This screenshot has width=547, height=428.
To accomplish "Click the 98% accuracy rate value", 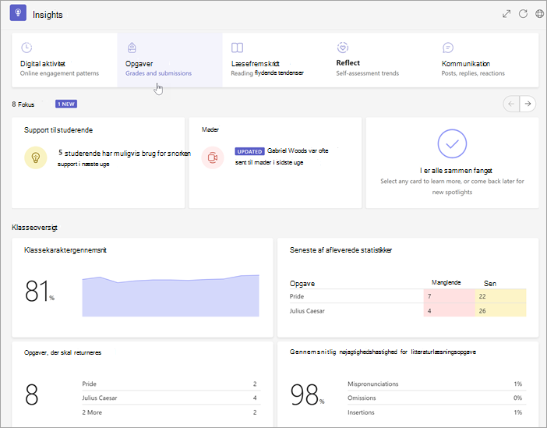I will click(x=307, y=394).
